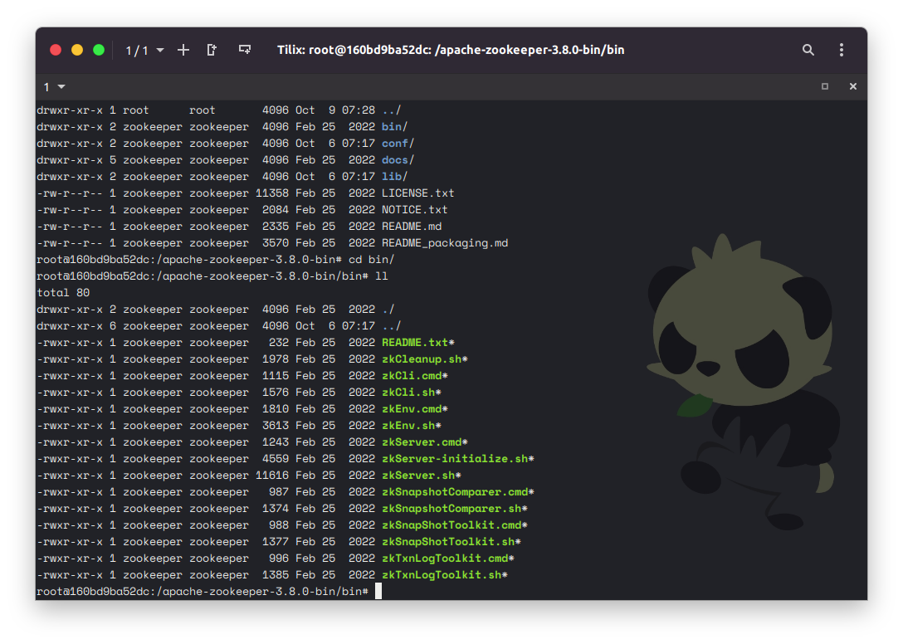Open the three-dot Tilix menu
Viewport: 903px width, 644px height.
842,50
